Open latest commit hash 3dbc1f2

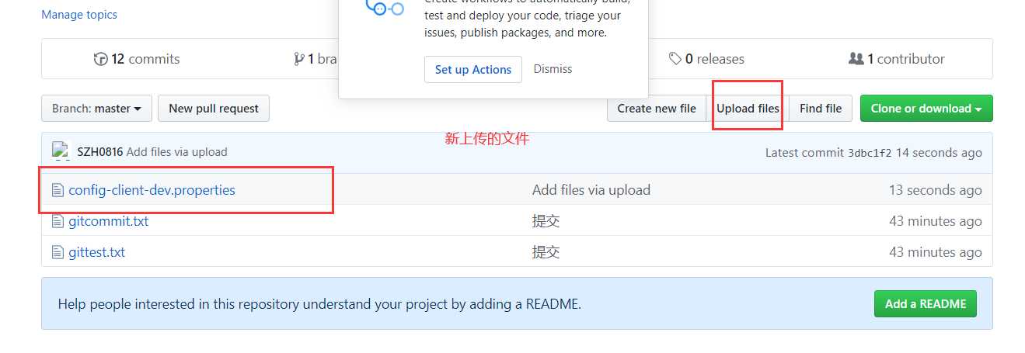coord(870,153)
